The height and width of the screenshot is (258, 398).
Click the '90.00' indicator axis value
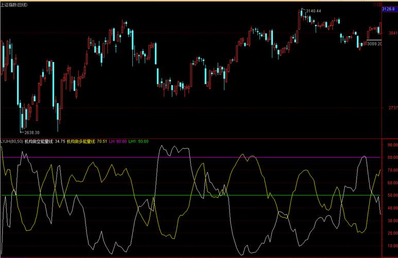tap(392, 145)
